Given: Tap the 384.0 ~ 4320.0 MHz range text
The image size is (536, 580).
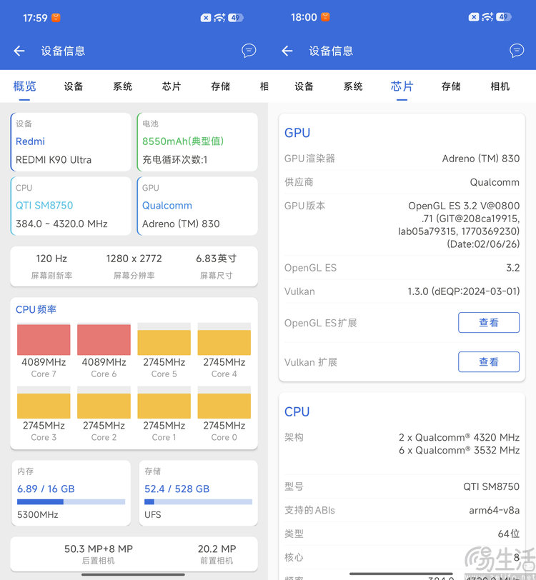Looking at the screenshot, I should point(61,224).
